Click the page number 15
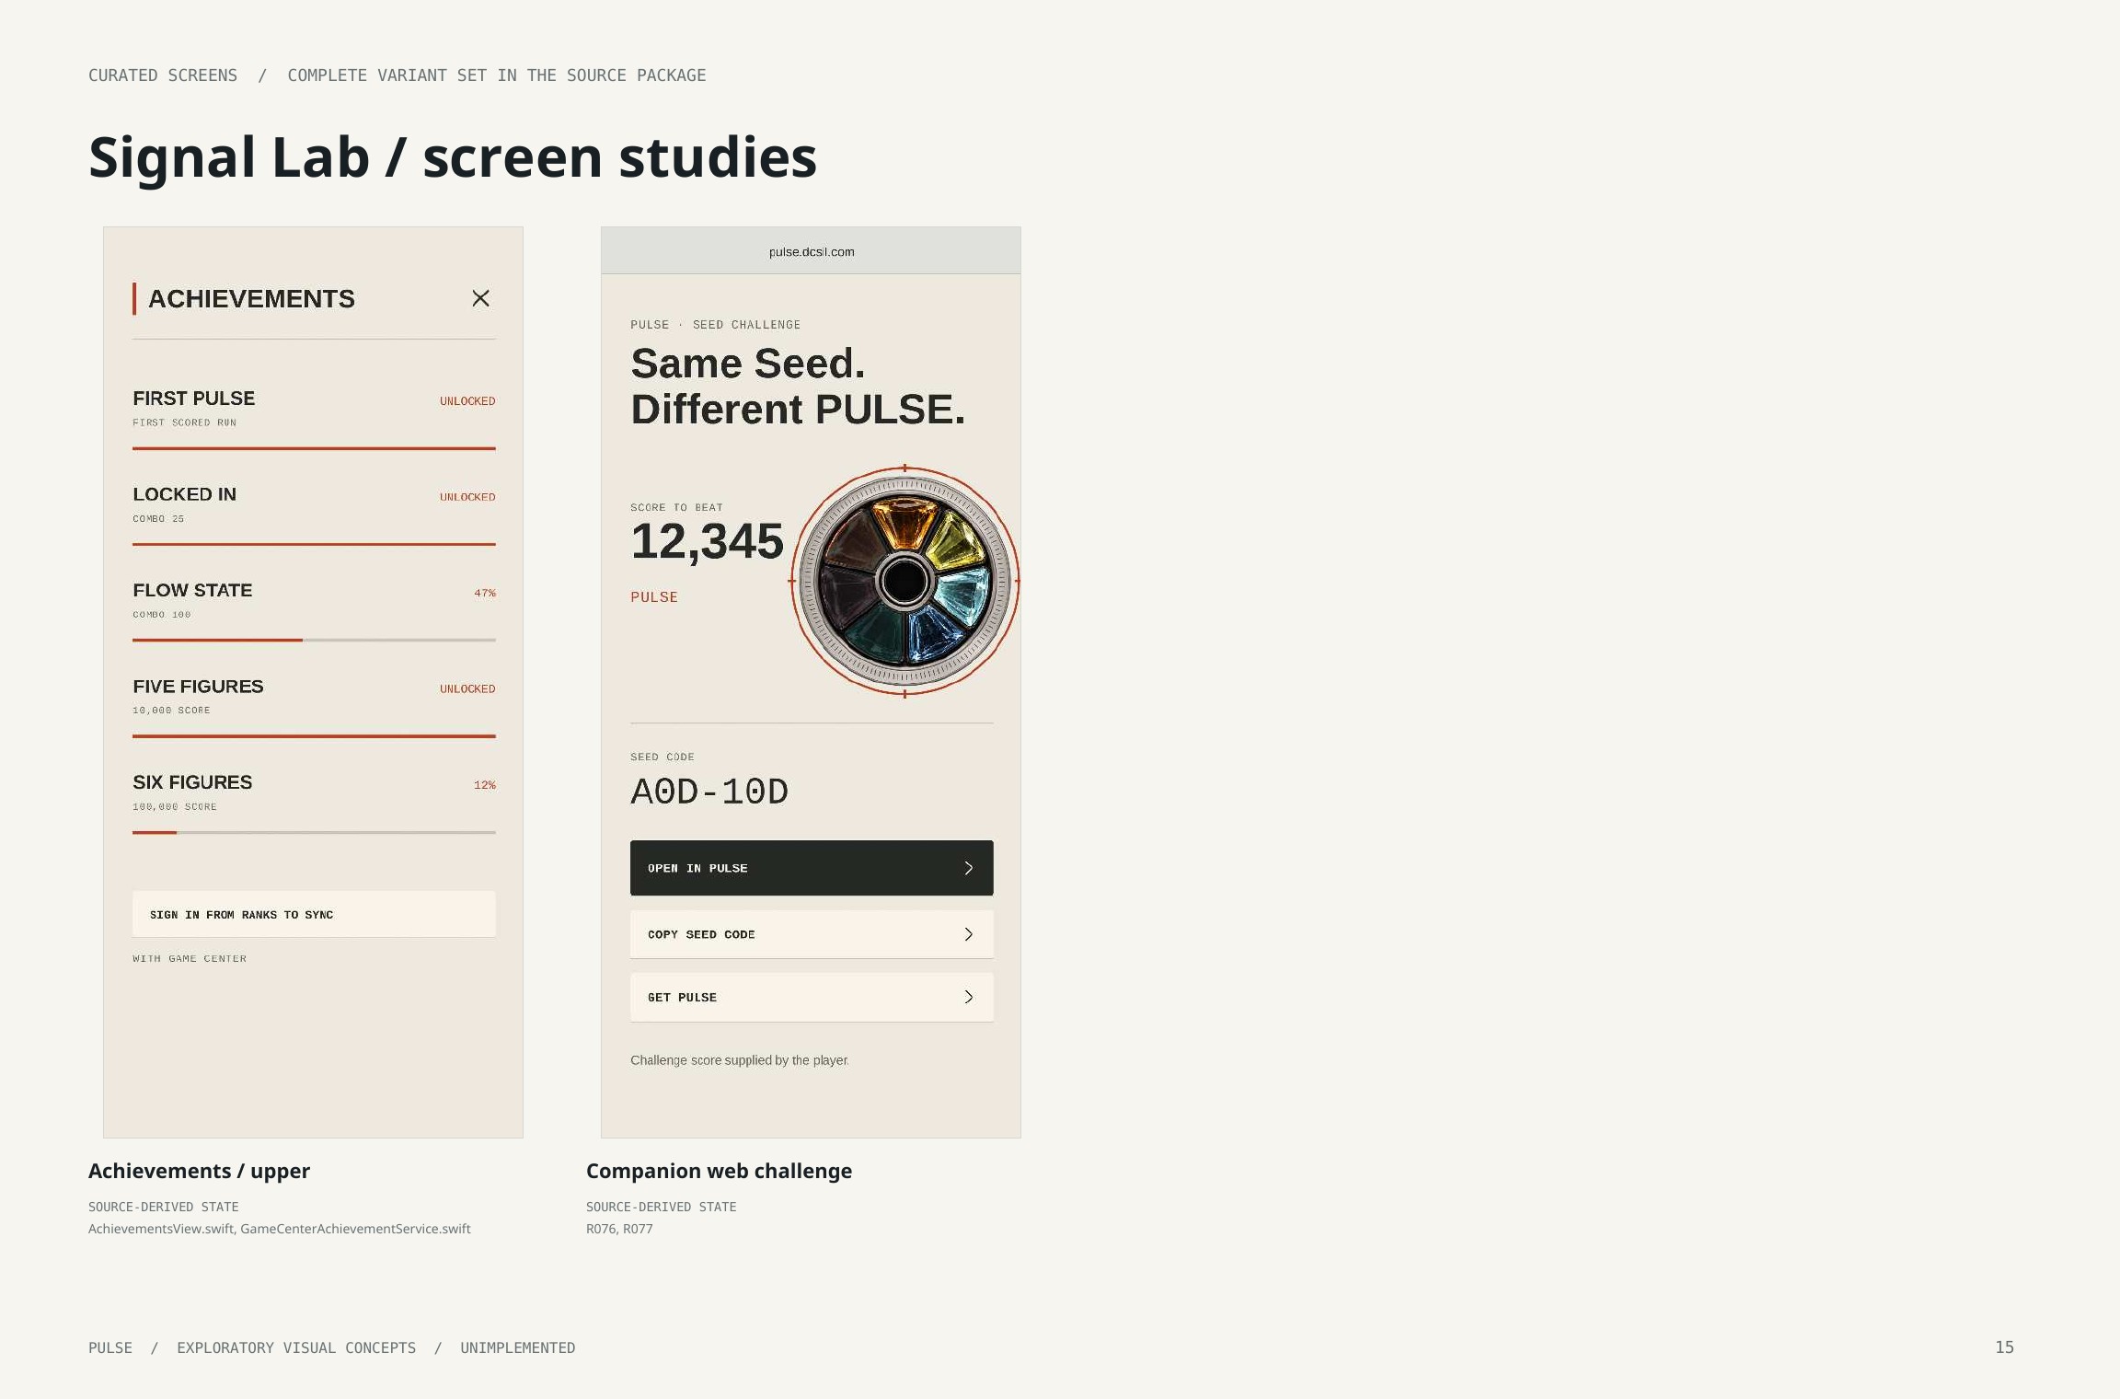 coord(2004,1347)
